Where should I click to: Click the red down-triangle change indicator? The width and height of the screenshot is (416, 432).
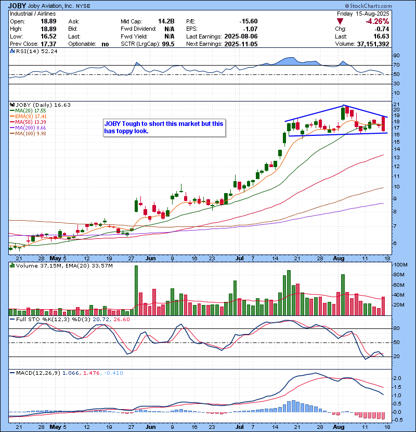(x=340, y=21)
